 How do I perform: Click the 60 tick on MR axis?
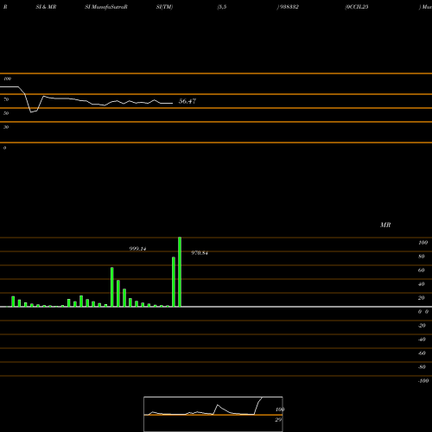coord(422,270)
